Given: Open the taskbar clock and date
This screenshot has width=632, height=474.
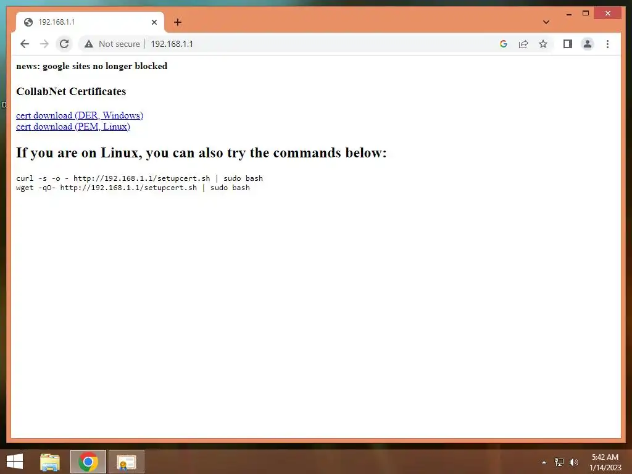Looking at the screenshot, I should pyautogui.click(x=605, y=462).
